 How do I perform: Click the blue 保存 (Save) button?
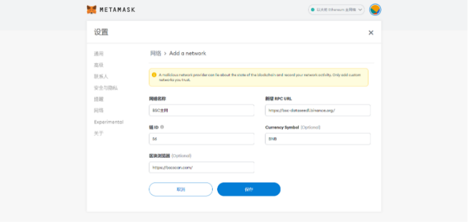(249, 189)
